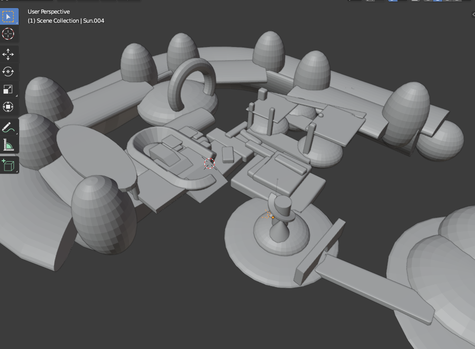Click the 3D cursor crosshair in the scene
Screen dimensions: 475x349
tap(209, 163)
